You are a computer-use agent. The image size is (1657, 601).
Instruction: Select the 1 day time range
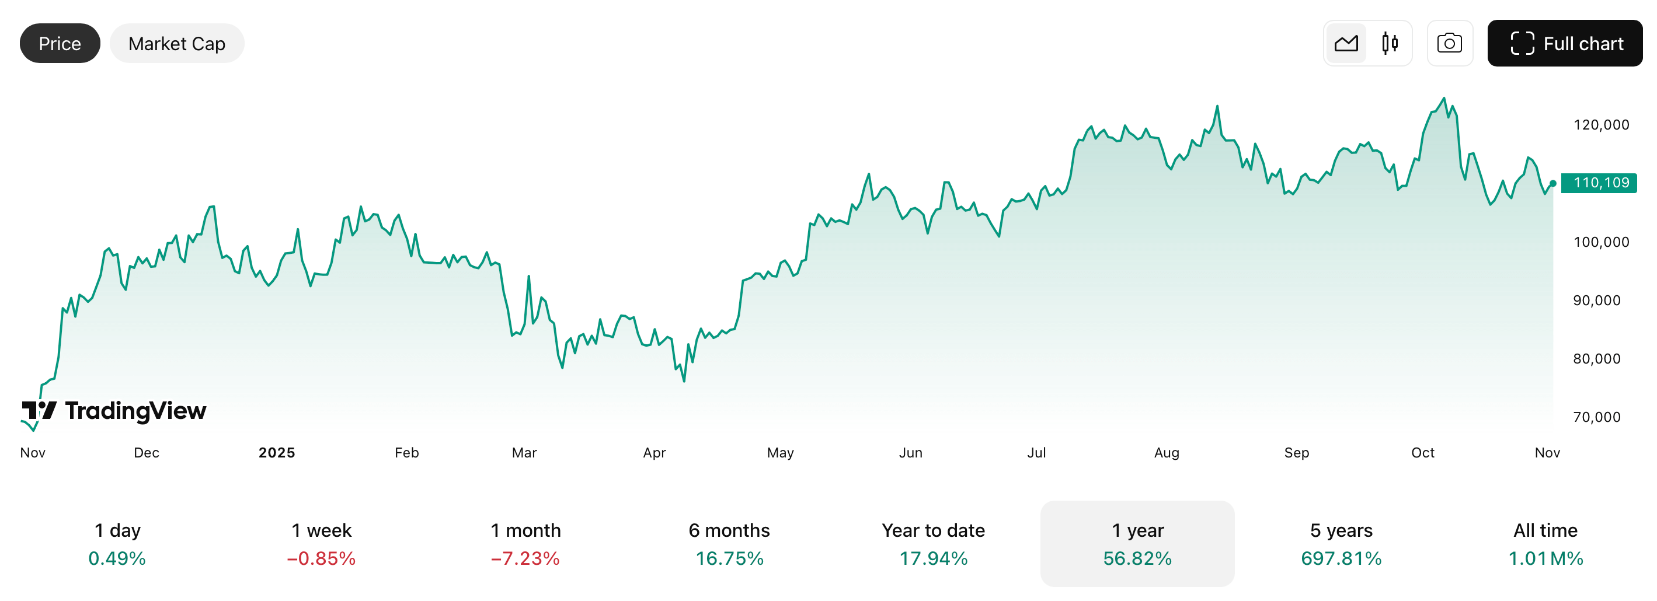117,543
